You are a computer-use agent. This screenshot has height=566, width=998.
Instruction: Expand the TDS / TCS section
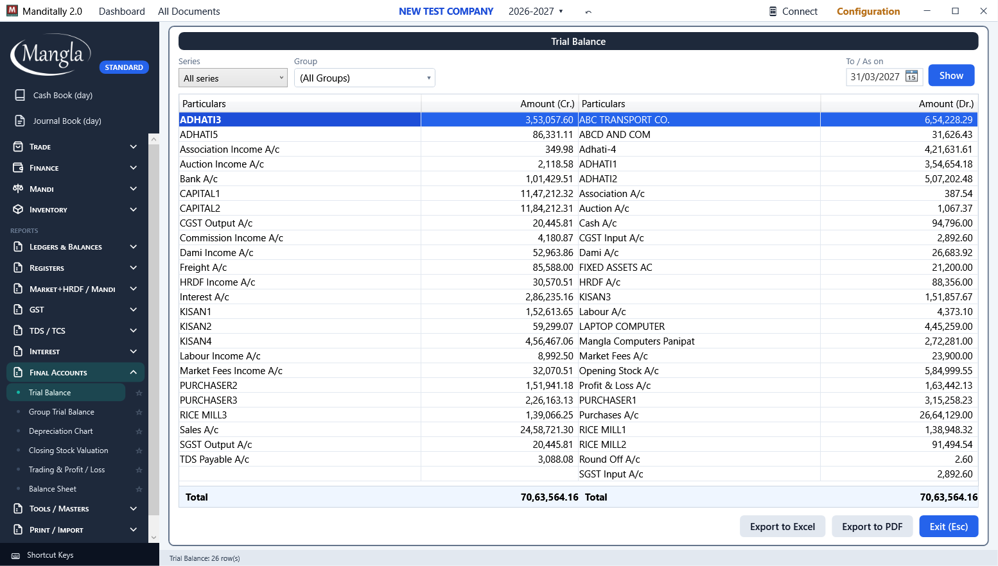(x=75, y=331)
